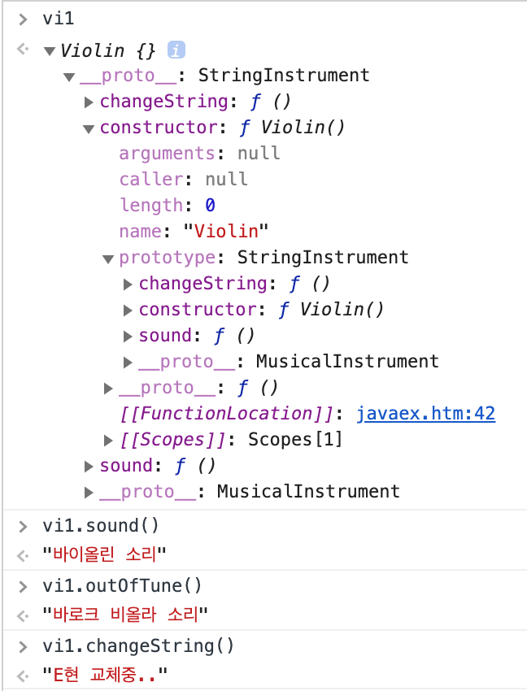Click the info icon beside Violin {}
527x691 pixels.
coord(176,50)
